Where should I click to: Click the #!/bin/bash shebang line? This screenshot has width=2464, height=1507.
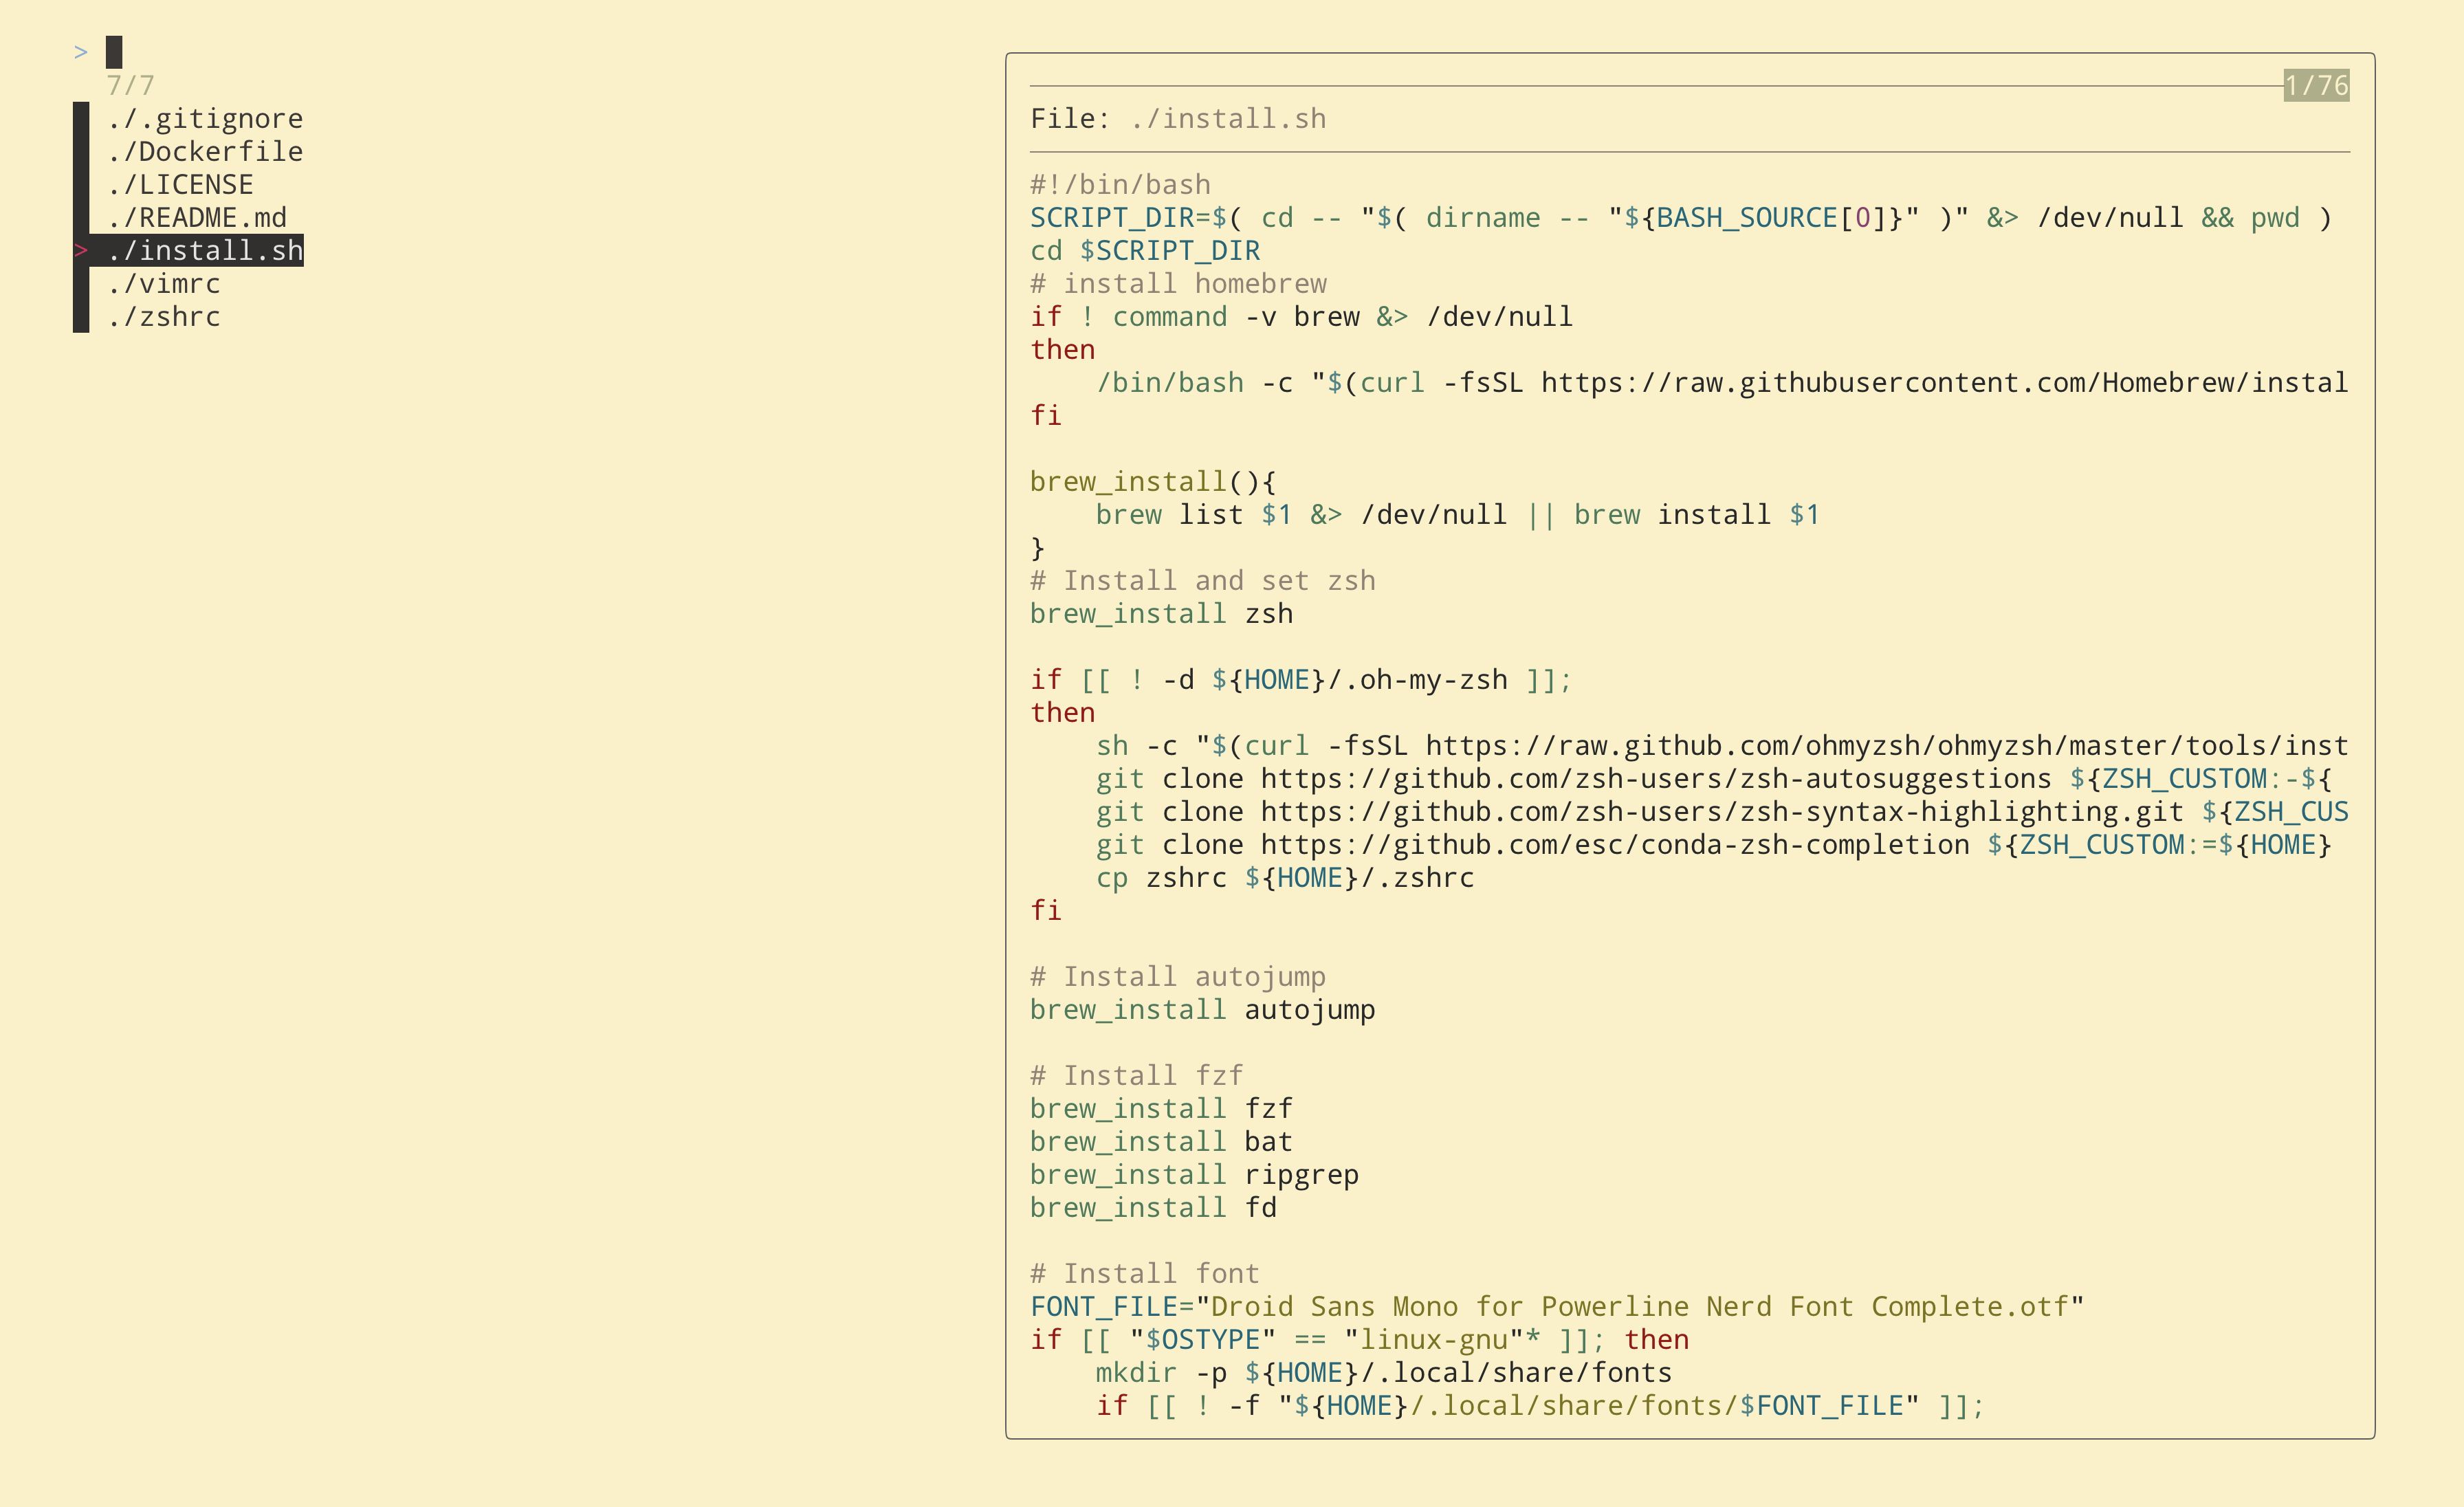pos(1120,185)
